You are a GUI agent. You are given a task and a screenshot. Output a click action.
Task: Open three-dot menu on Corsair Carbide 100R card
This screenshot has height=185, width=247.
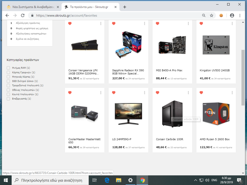pyautogui.click(x=188, y=93)
